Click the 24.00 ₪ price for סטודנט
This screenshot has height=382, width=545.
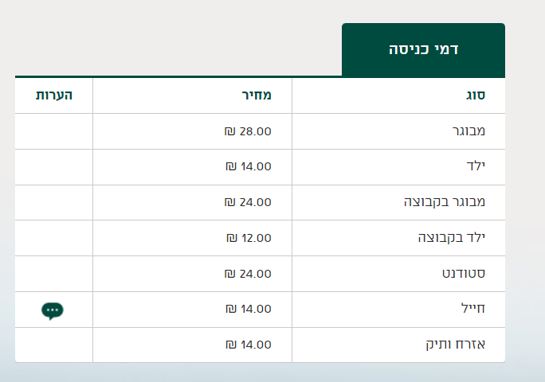pyautogui.click(x=248, y=274)
